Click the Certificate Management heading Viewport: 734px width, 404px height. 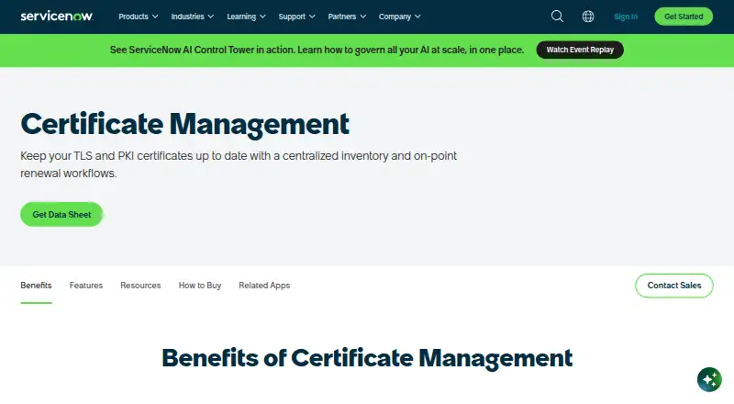point(185,124)
